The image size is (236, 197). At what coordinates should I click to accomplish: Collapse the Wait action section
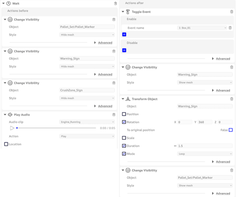tap(4, 4)
